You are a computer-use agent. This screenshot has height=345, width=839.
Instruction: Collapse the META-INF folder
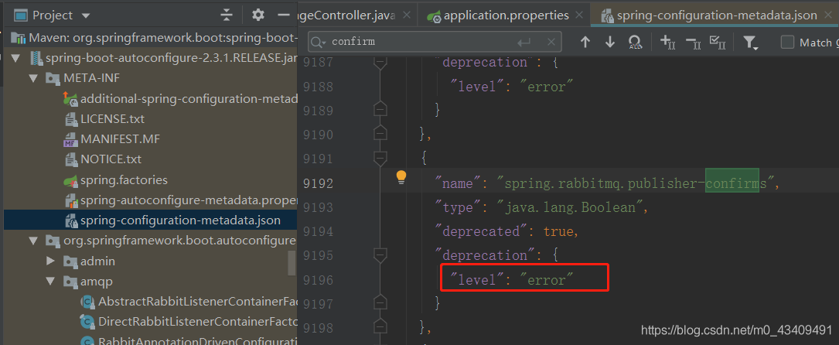pyautogui.click(x=33, y=78)
